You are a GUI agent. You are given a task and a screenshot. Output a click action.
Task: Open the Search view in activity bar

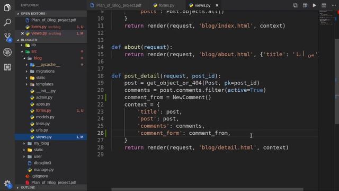pyautogui.click(x=7, y=22)
